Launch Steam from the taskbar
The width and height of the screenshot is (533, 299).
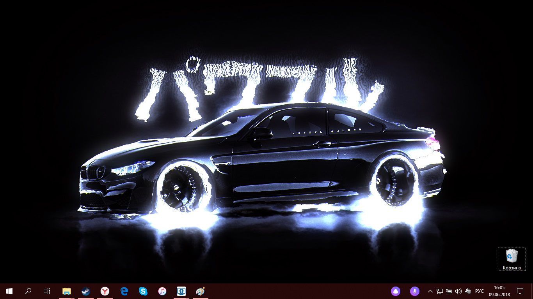tap(86, 291)
